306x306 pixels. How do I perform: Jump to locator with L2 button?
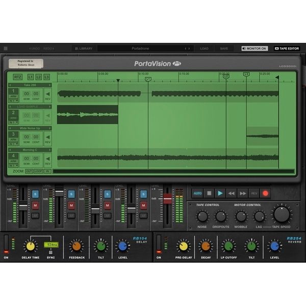pyautogui.click(x=39, y=77)
